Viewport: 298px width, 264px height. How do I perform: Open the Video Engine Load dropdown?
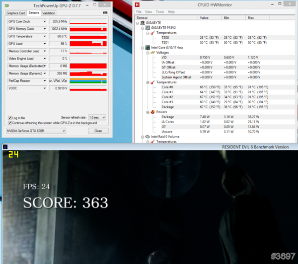point(45,59)
